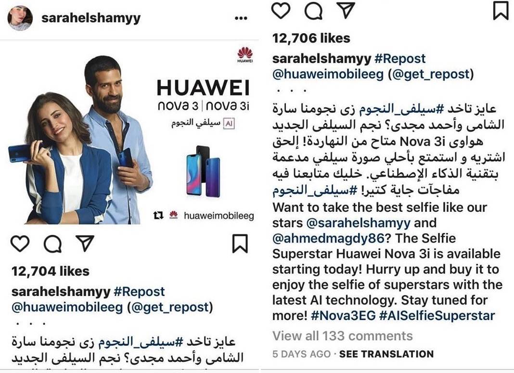
Task: Tap SEE TRANSLATION under caption
Action: [x=386, y=354]
